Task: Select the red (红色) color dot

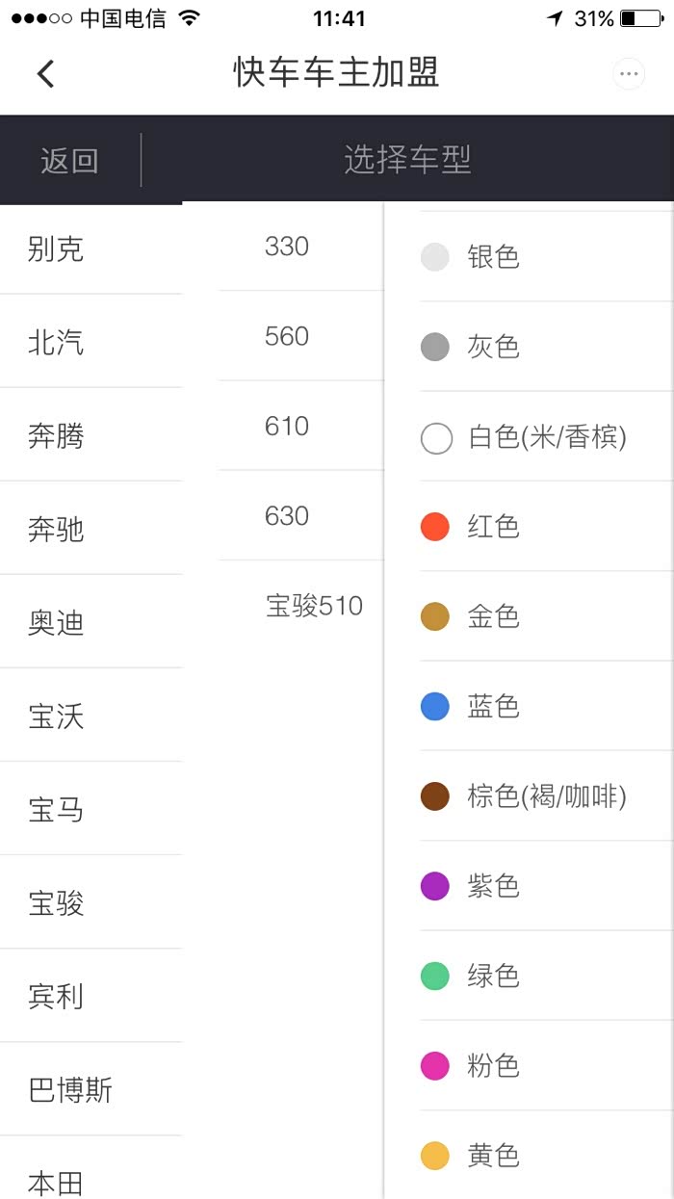Action: click(x=435, y=527)
